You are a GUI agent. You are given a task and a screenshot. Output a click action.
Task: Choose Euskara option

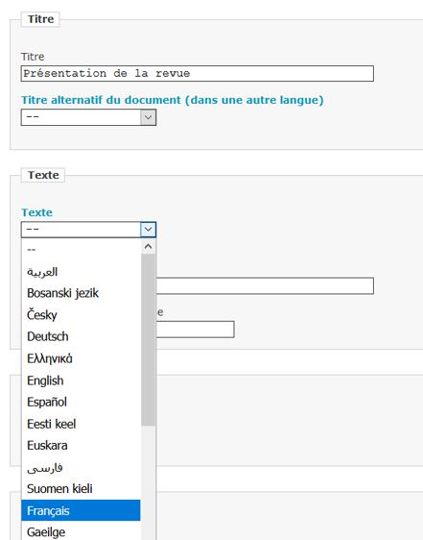(81, 445)
